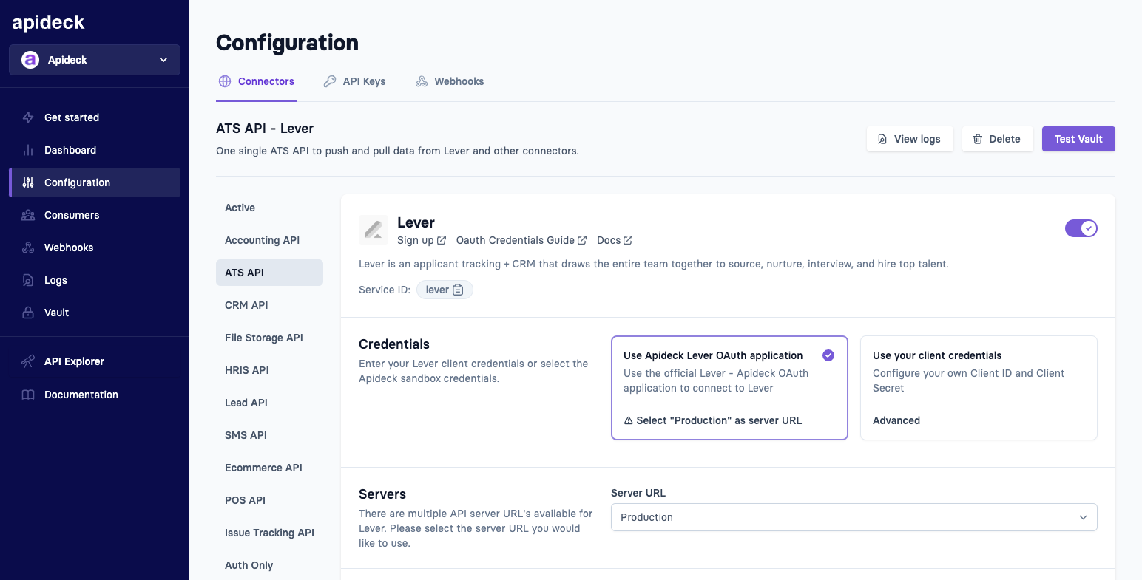Click external link icon next to Docs
This screenshot has height=580, width=1142.
point(628,240)
